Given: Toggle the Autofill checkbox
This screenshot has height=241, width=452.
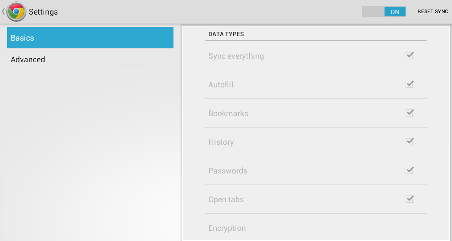Looking at the screenshot, I should 409,84.
